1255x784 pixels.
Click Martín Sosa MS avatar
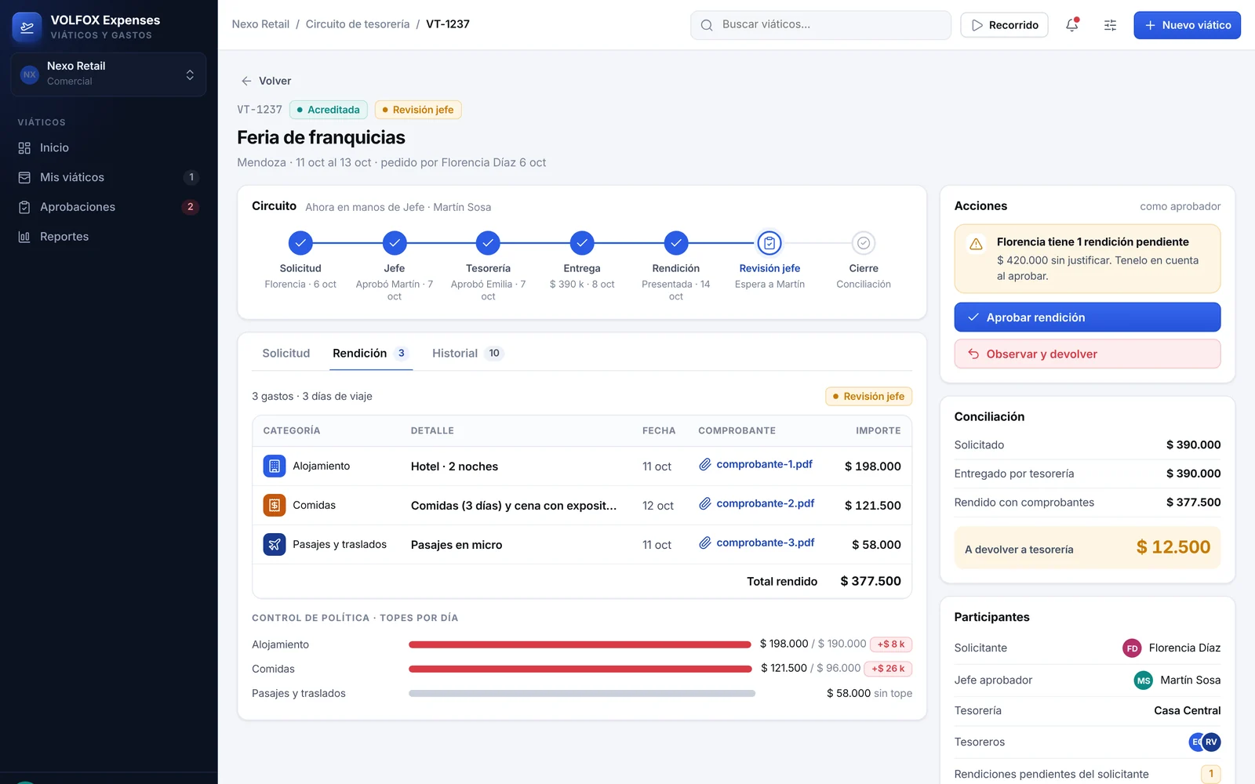[x=1144, y=681]
